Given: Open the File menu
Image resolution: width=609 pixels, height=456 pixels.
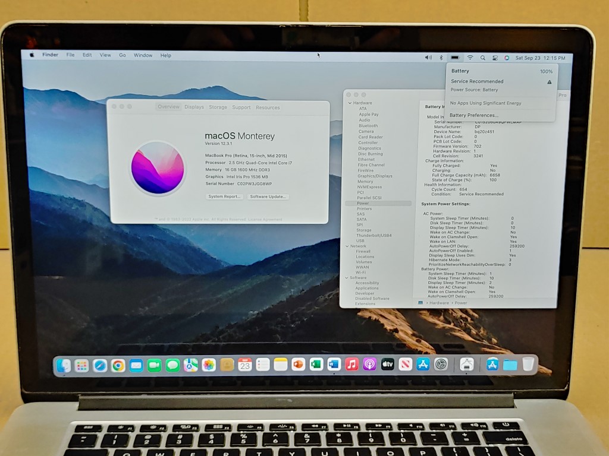Looking at the screenshot, I should tap(70, 55).
